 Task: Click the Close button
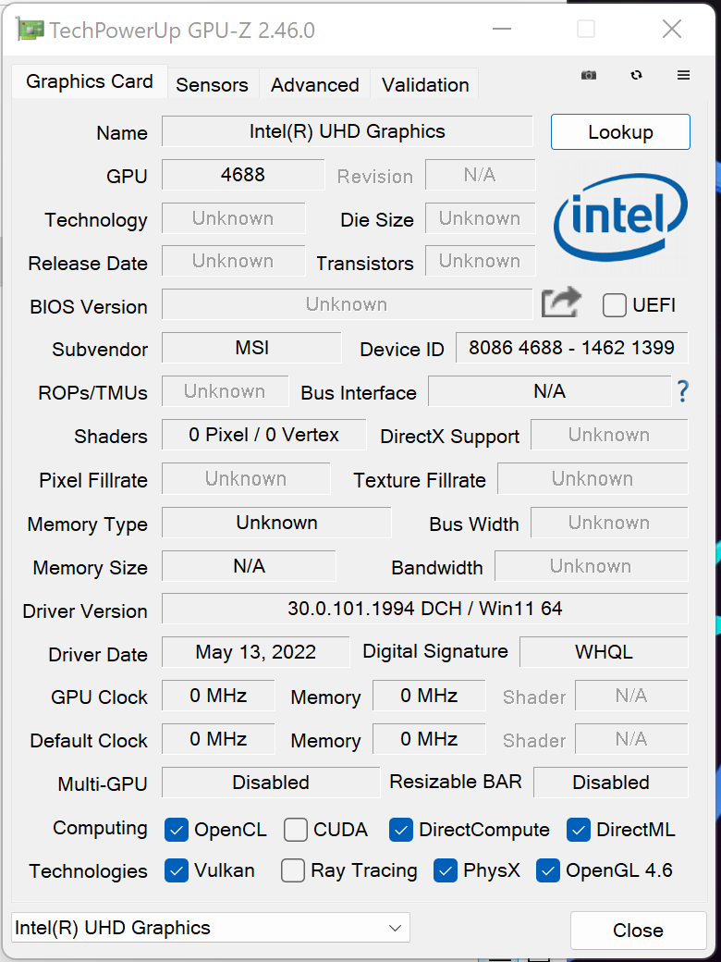pyautogui.click(x=638, y=931)
